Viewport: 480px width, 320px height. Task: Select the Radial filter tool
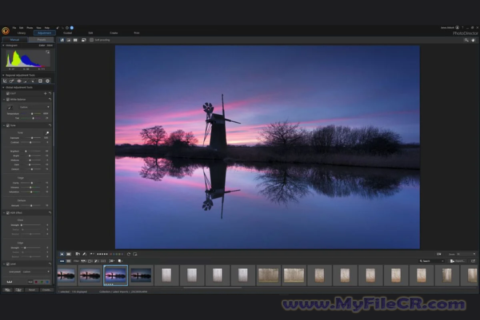pyautogui.click(x=47, y=81)
